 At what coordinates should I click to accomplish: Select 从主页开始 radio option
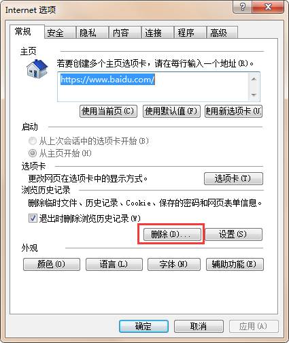coord(33,153)
